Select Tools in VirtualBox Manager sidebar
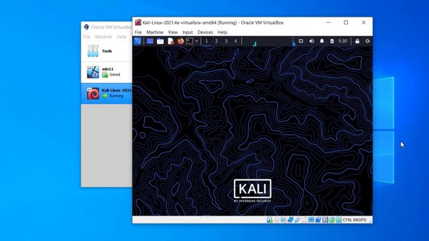This screenshot has width=429, height=241. pos(107,51)
